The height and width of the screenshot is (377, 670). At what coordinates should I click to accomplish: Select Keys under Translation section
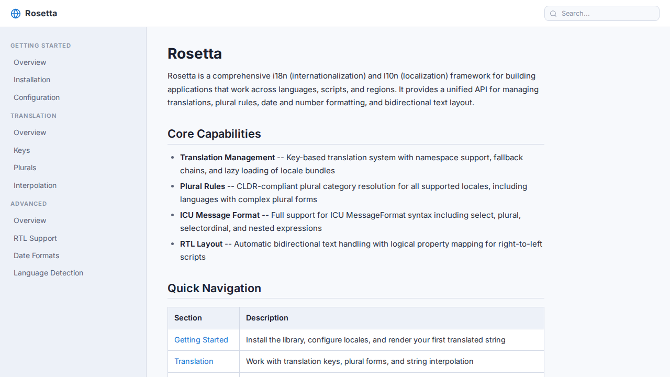coord(21,150)
